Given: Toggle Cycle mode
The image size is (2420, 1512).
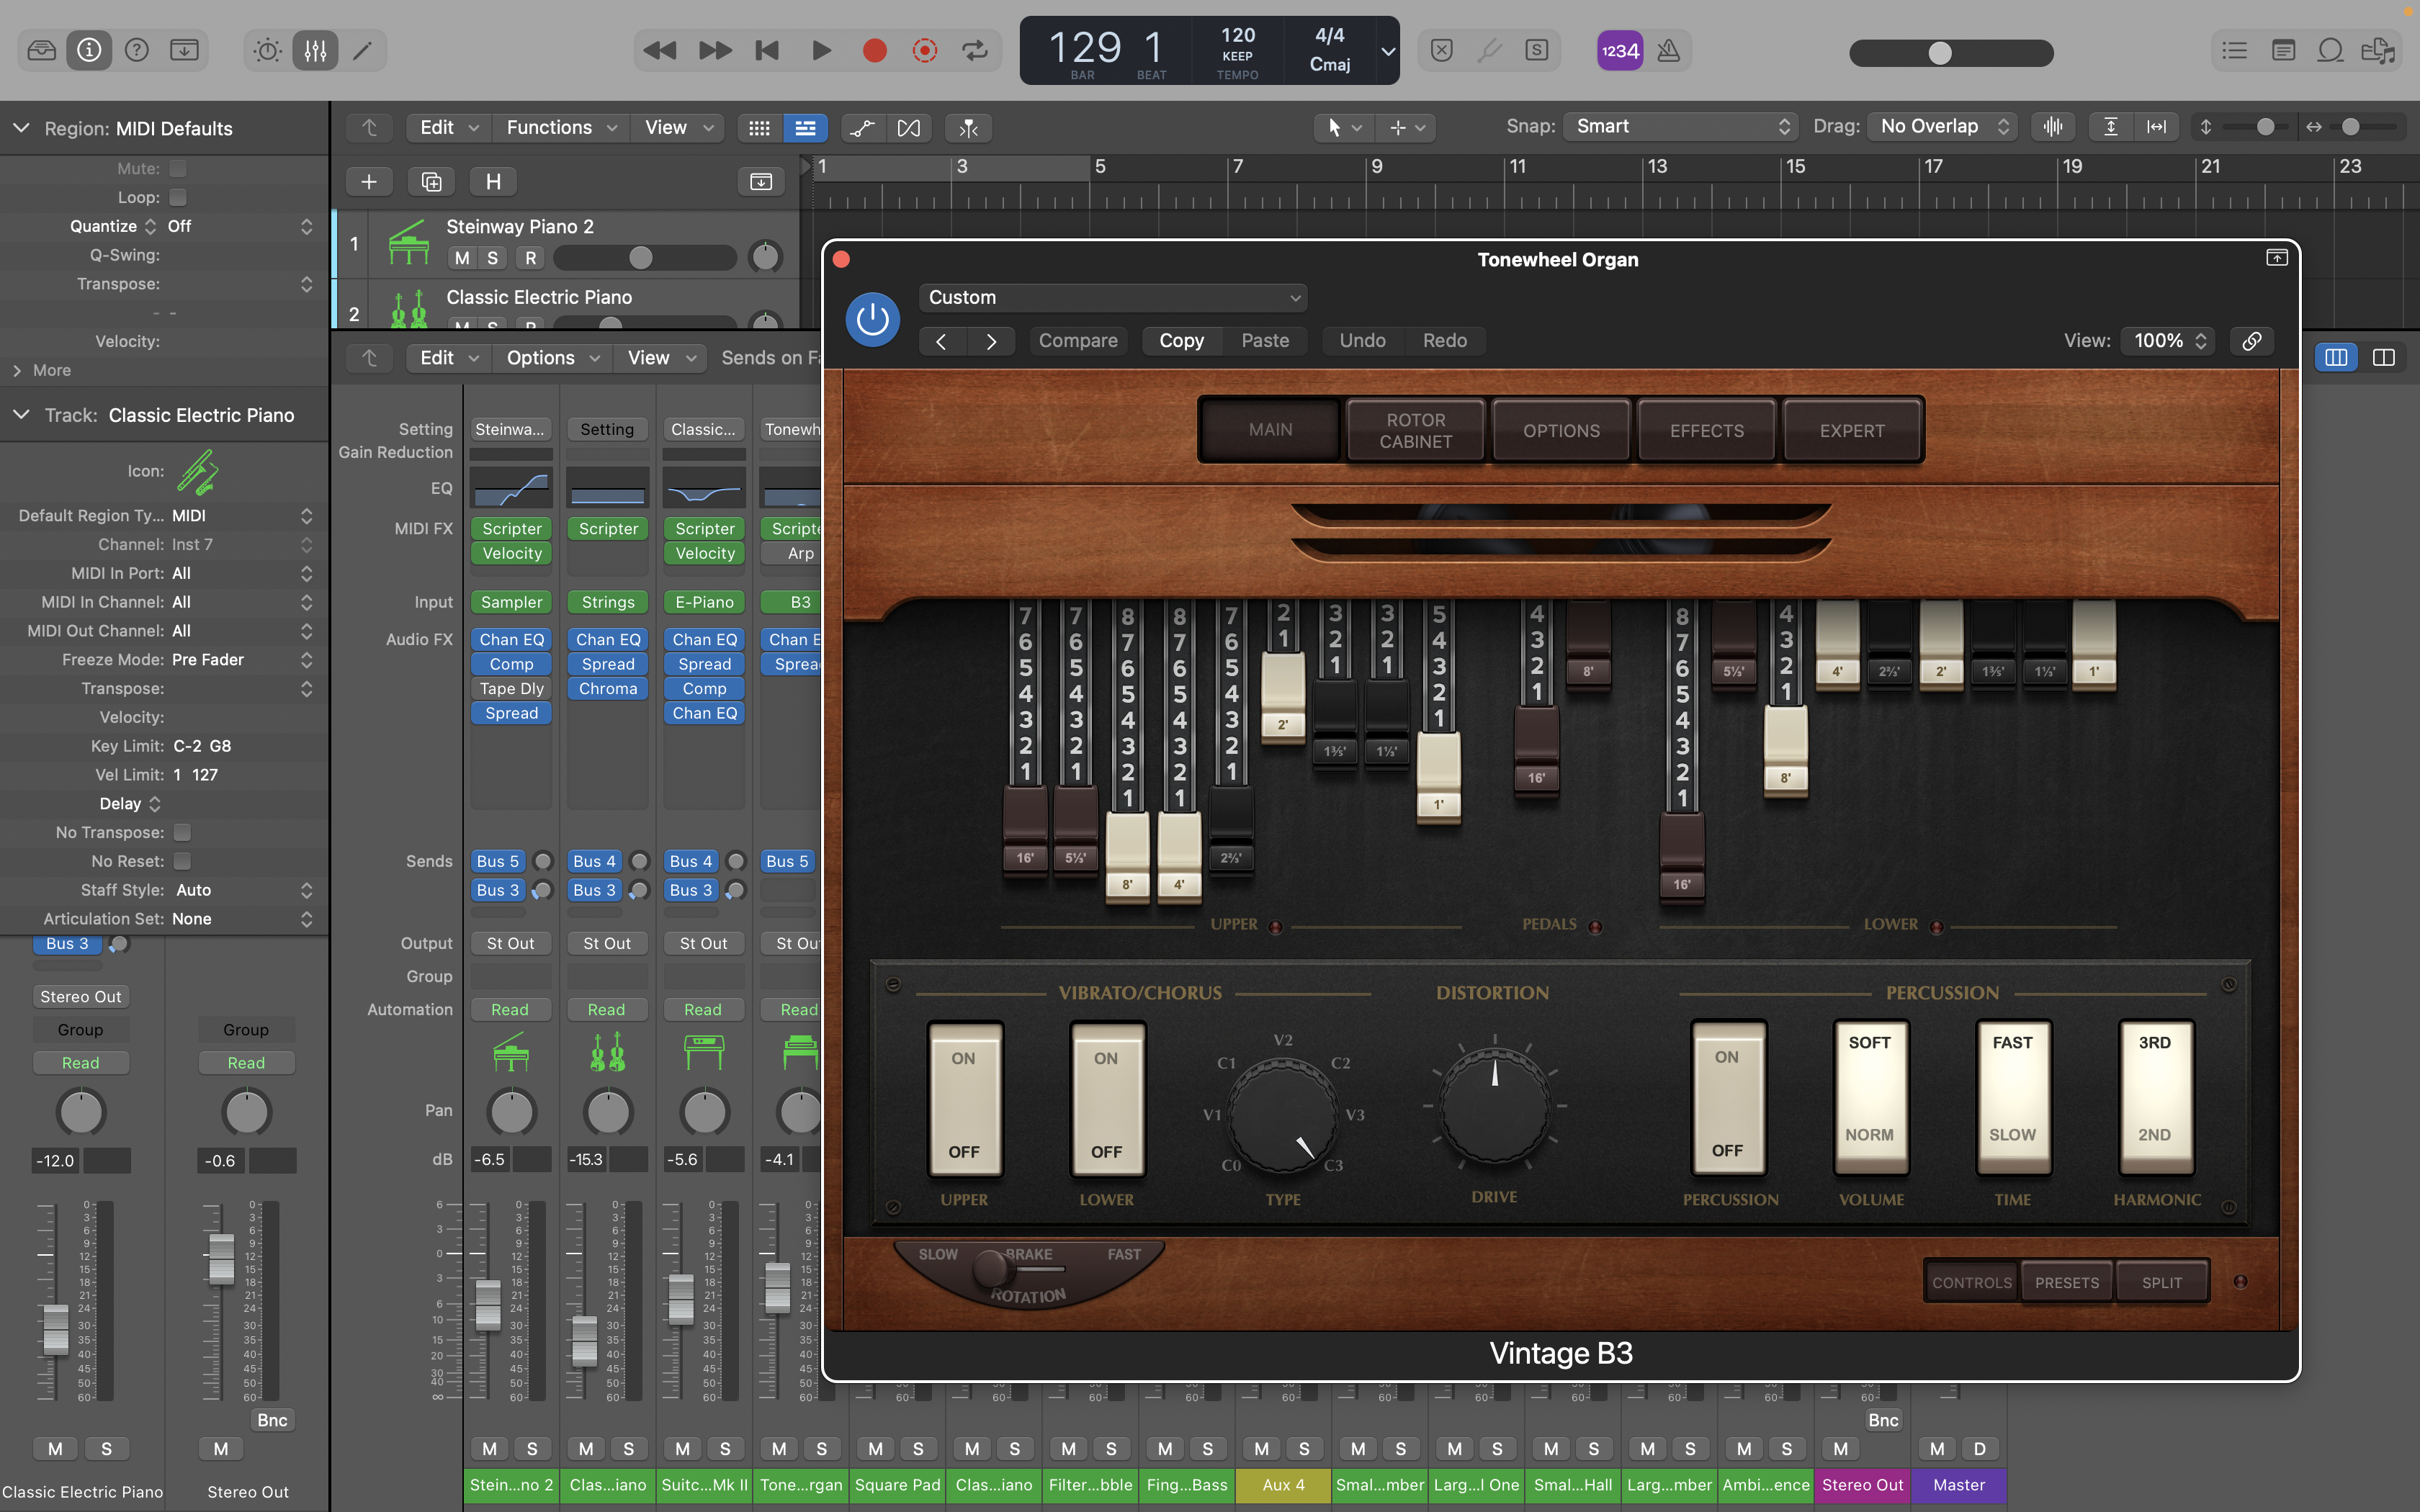Looking at the screenshot, I should tap(975, 50).
